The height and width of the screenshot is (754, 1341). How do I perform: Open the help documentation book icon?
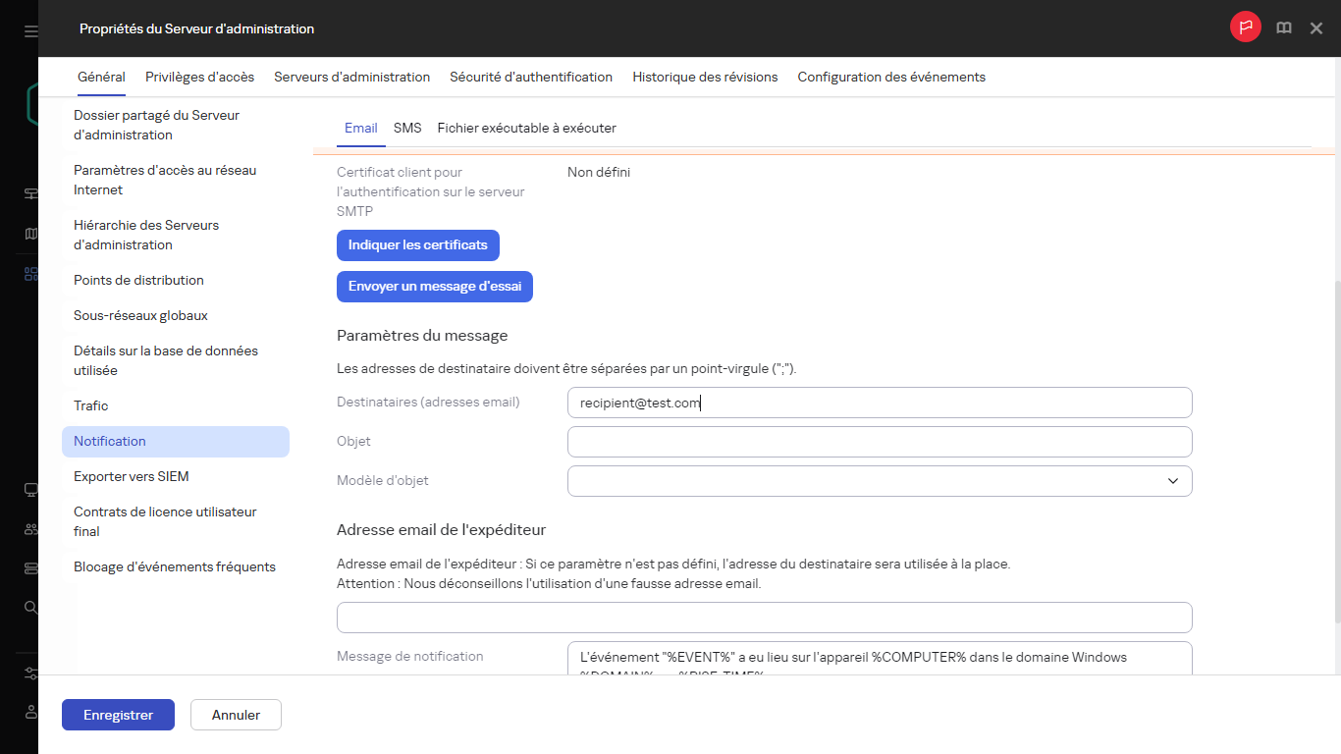(x=1283, y=27)
